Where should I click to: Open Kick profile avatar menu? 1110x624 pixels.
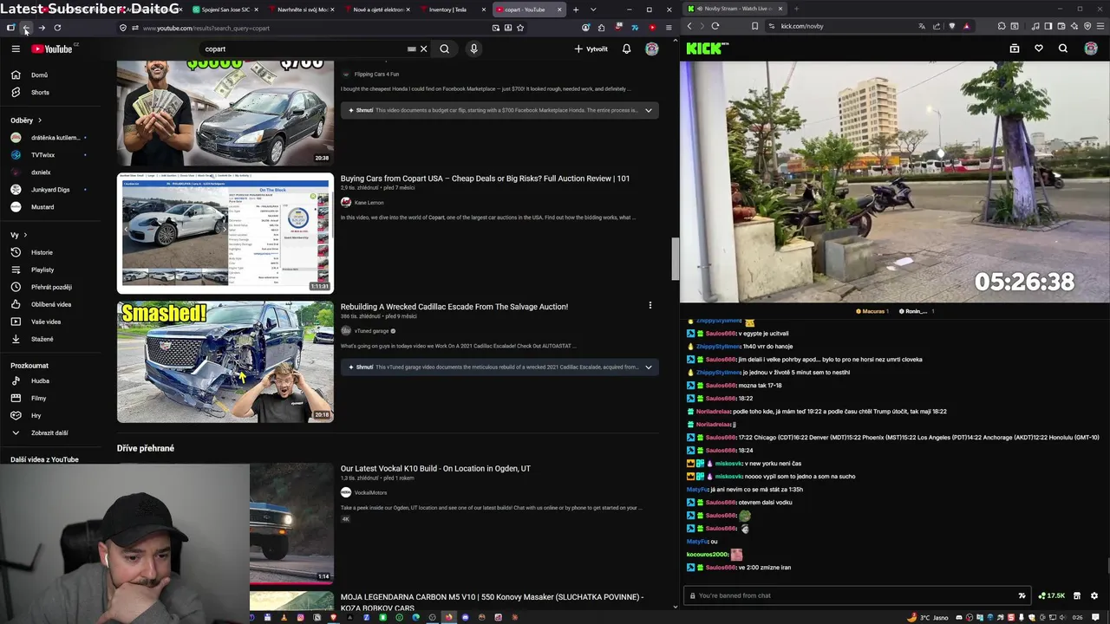coord(1091,49)
